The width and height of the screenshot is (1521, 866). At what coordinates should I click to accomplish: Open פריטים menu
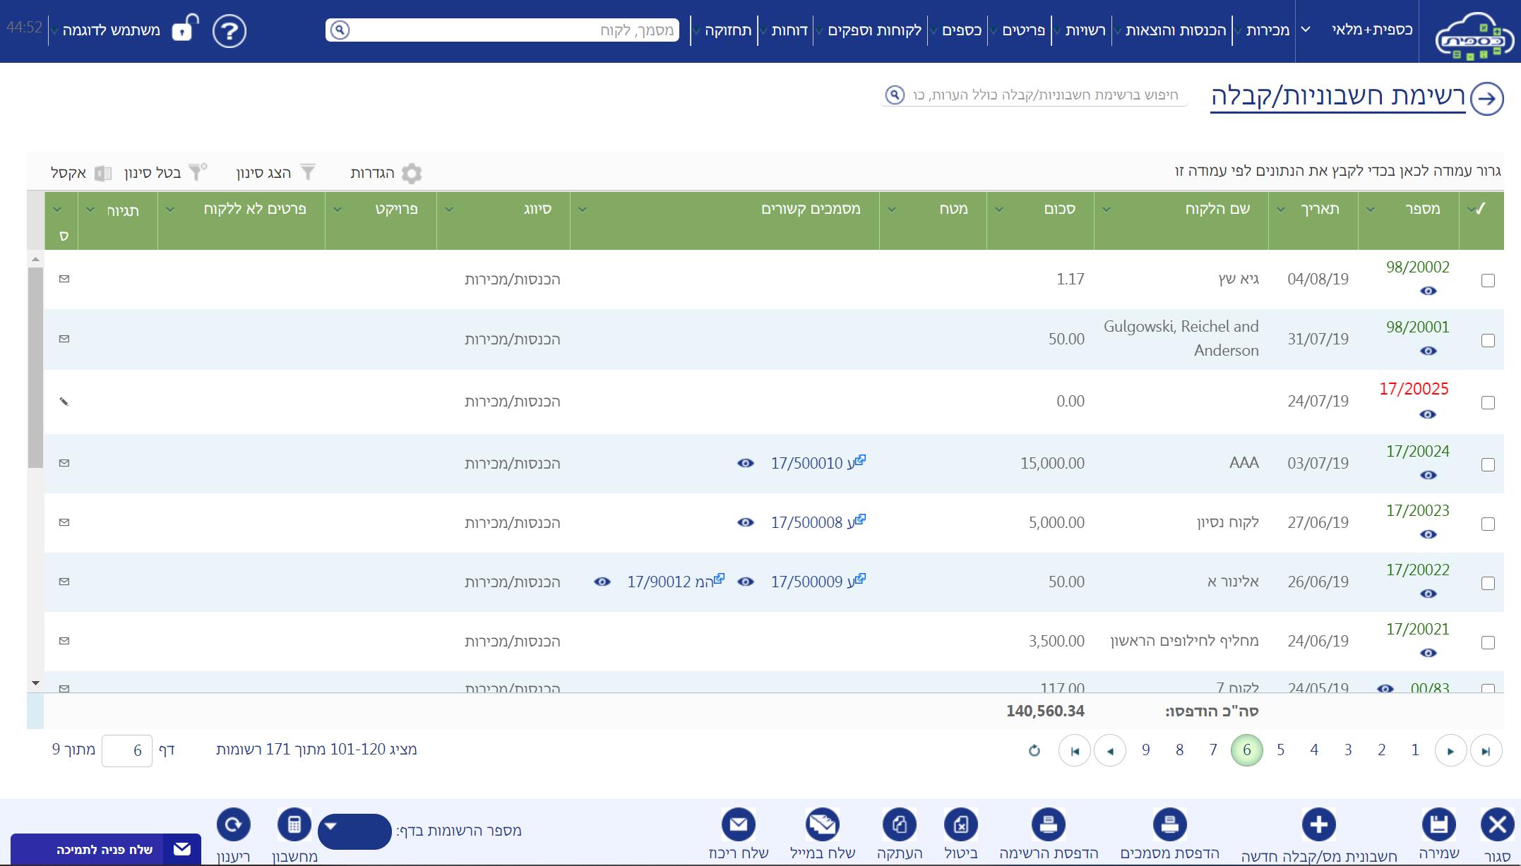click(x=1023, y=30)
